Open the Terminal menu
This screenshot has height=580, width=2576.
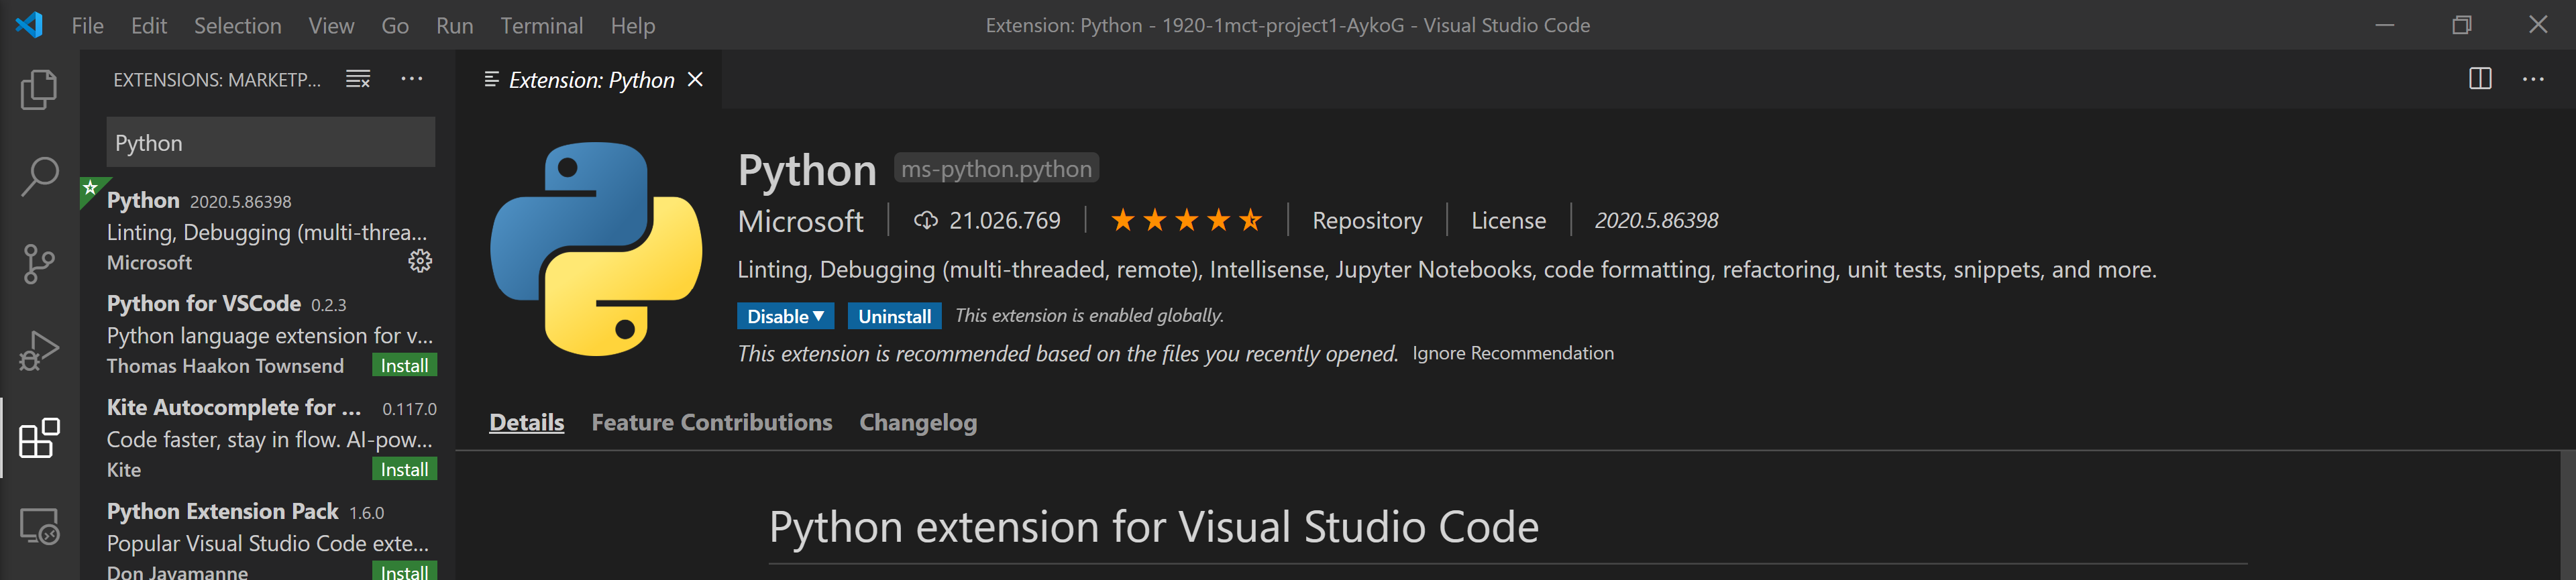pos(541,25)
